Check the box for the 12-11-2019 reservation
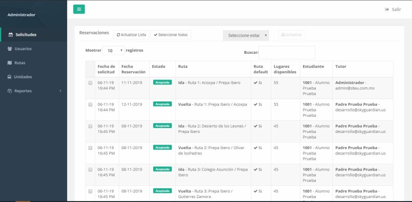Viewport: 412px width, 202px height. tap(90, 104)
